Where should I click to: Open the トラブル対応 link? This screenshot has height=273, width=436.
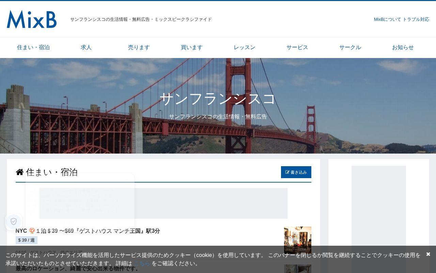click(x=416, y=19)
